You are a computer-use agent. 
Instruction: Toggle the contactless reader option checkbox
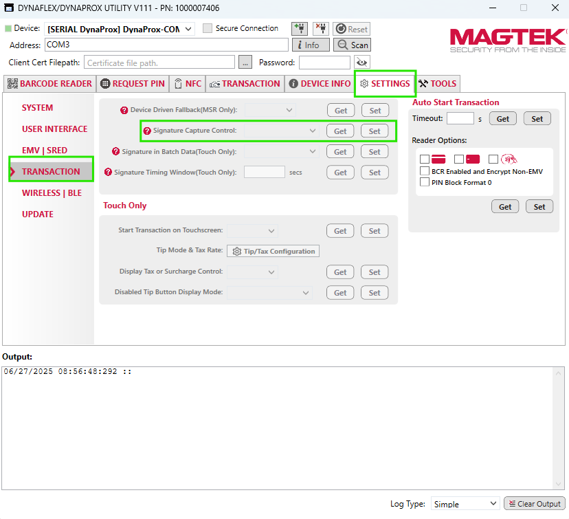(493, 159)
